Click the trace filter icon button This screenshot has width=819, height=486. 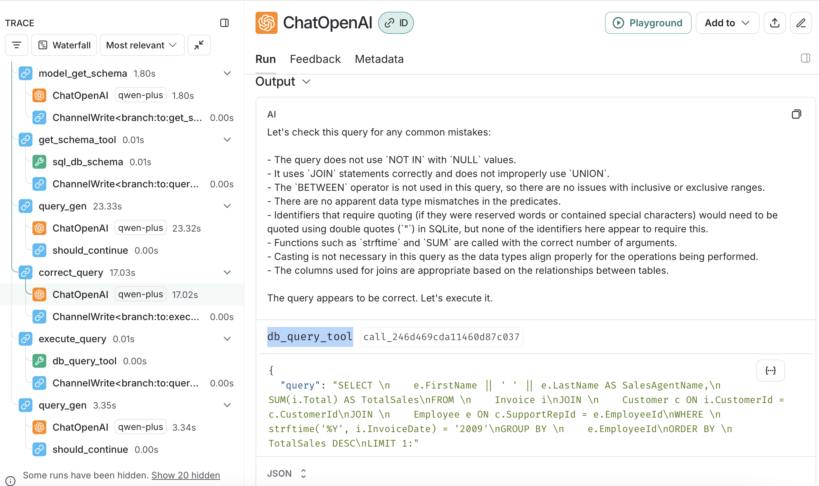[x=16, y=45]
